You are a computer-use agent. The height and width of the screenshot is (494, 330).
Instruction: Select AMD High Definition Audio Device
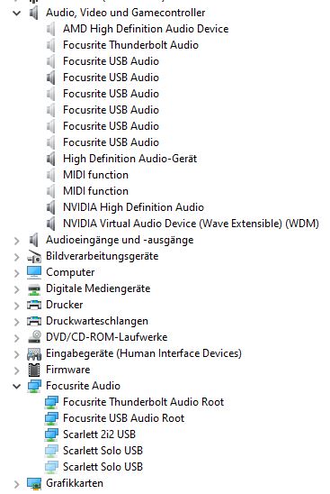coord(146,29)
